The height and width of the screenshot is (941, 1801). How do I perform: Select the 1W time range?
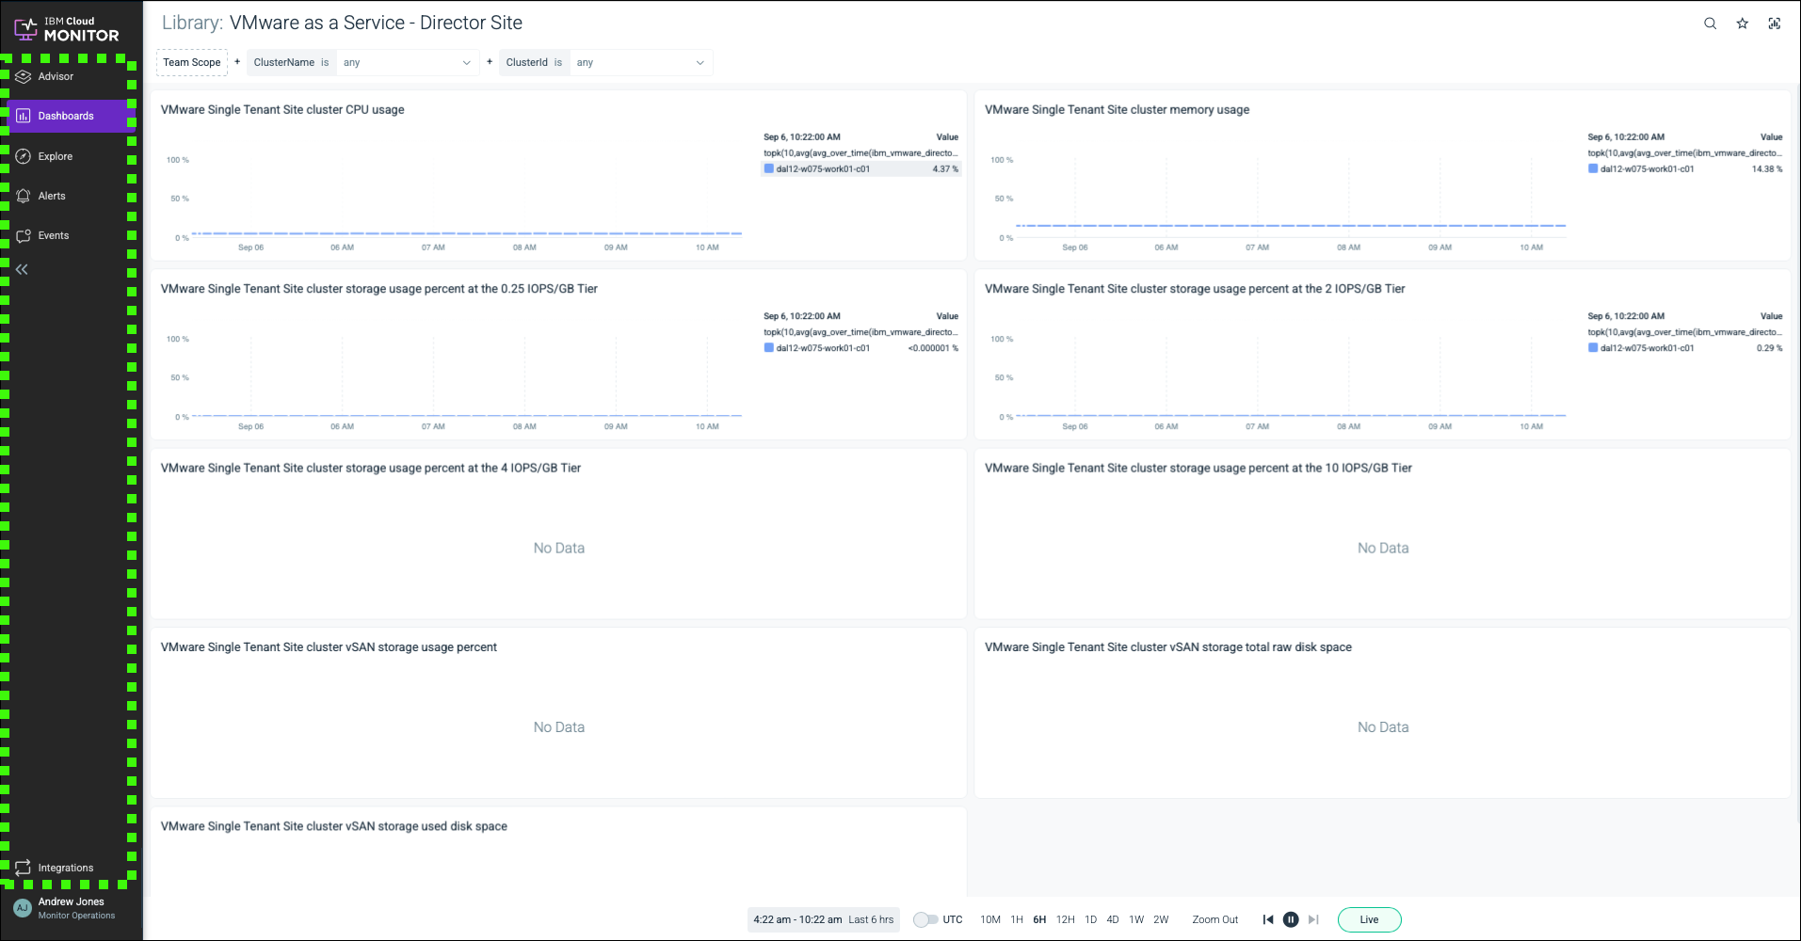pyautogui.click(x=1136, y=919)
